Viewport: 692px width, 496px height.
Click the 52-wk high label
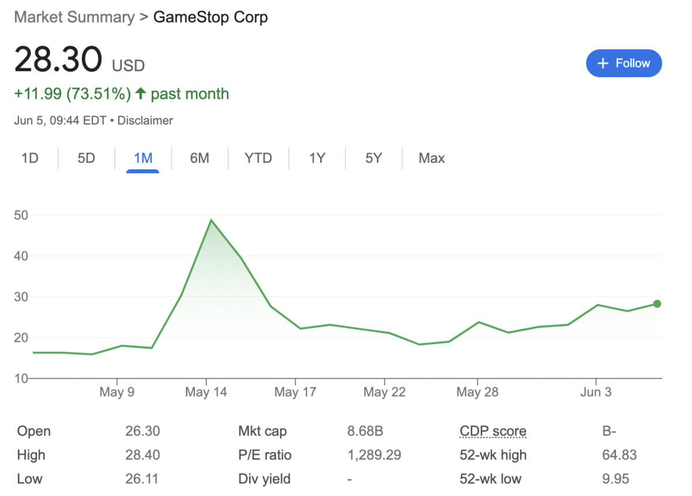(x=493, y=455)
